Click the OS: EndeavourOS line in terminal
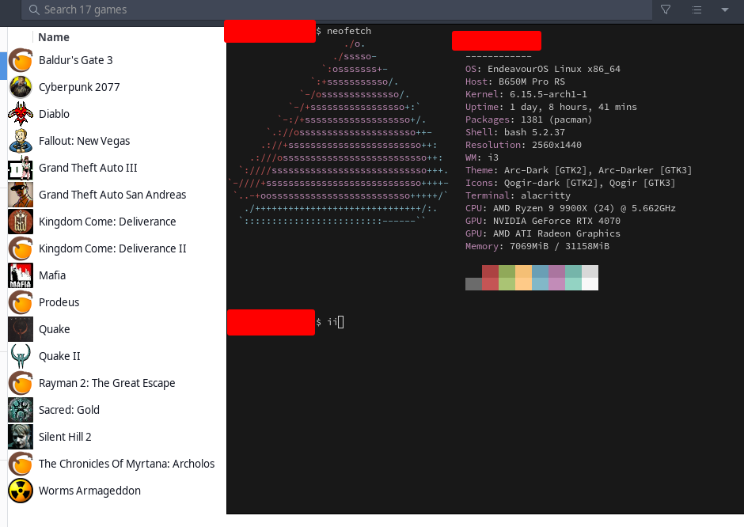 point(542,69)
